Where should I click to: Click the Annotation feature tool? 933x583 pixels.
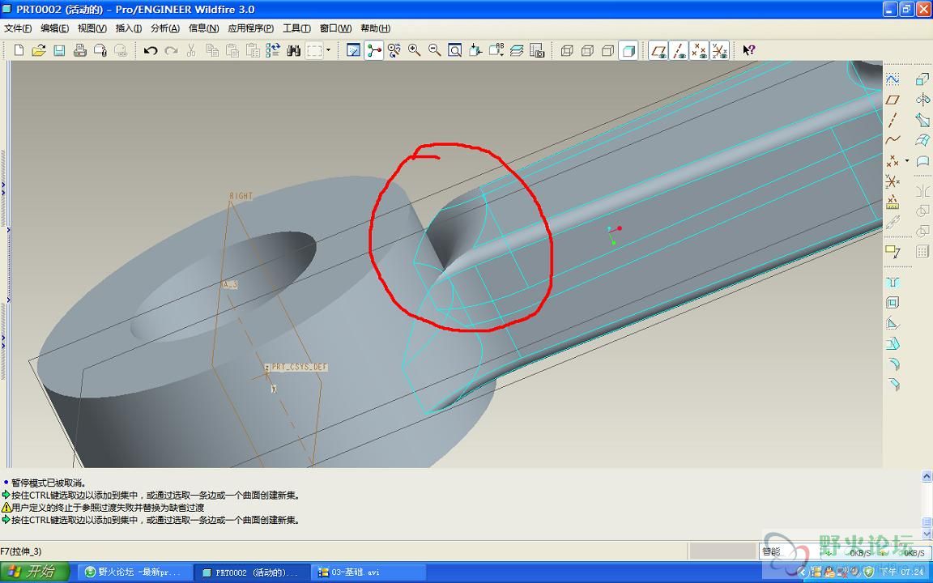click(x=893, y=252)
